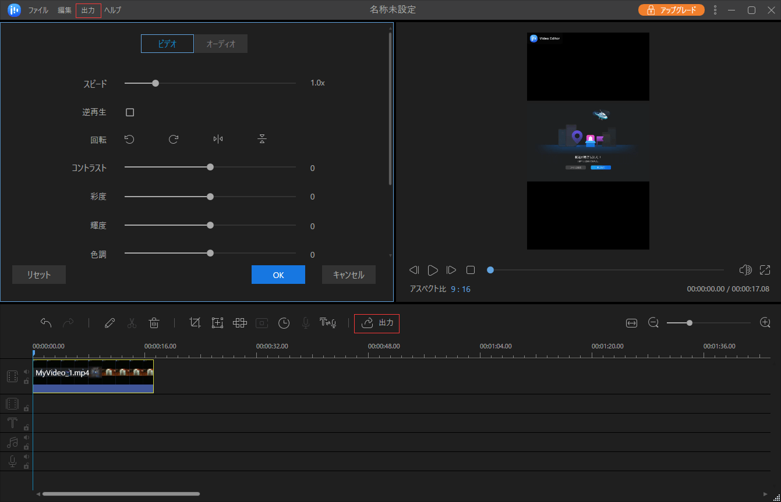Lock the overlay track

point(26,408)
